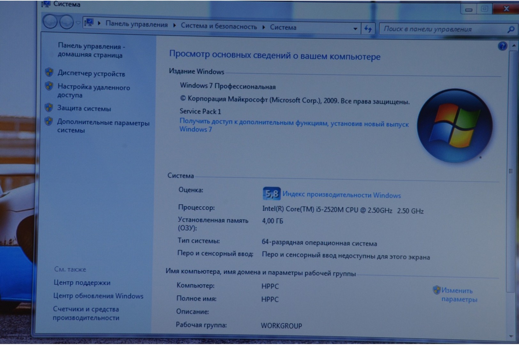Click the shield icon beside Защита системы
The width and height of the screenshot is (519, 345).
click(x=49, y=108)
